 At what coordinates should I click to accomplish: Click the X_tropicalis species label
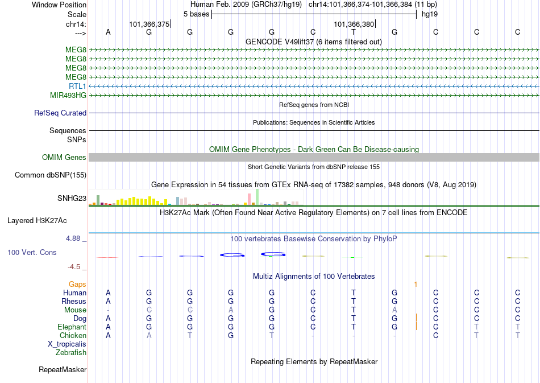[x=67, y=344]
